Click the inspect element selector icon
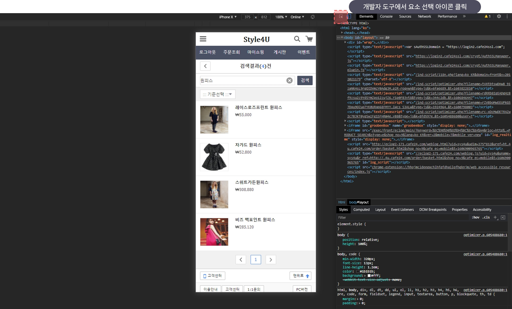512x309 pixels. click(341, 17)
